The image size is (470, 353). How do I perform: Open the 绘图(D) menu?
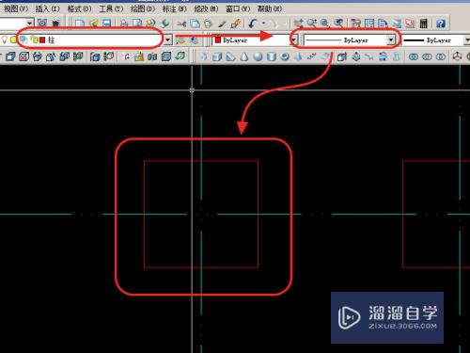(143, 8)
